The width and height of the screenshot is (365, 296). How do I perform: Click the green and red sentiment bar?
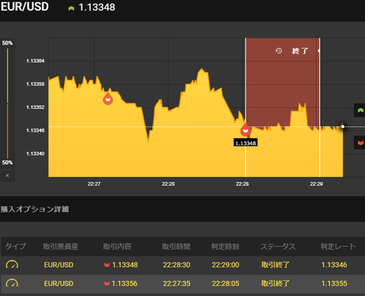click(x=8, y=103)
